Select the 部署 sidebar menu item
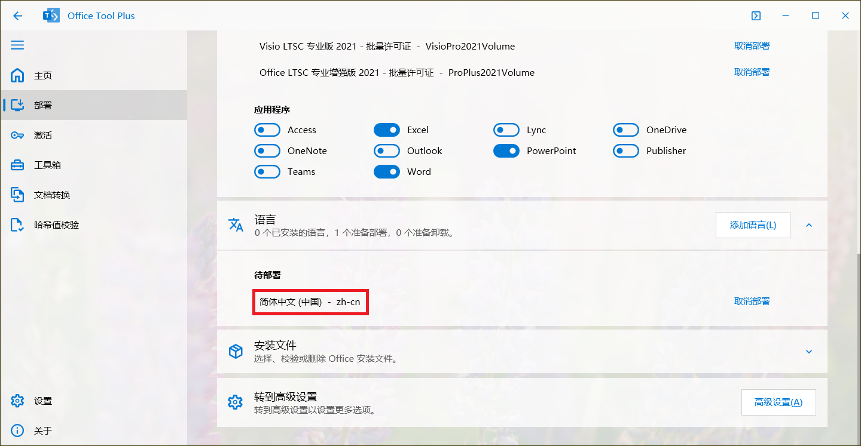The image size is (861, 446). click(x=43, y=106)
